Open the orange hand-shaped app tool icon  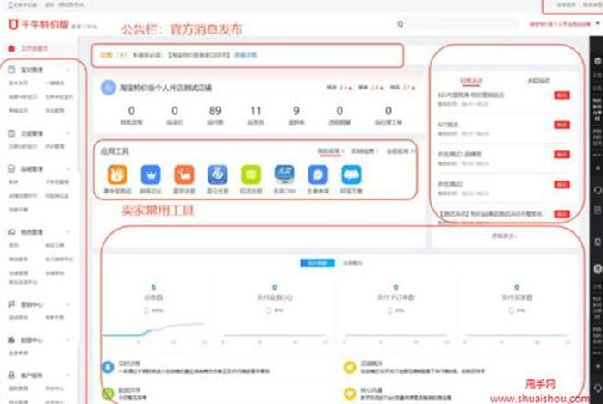pos(117,174)
